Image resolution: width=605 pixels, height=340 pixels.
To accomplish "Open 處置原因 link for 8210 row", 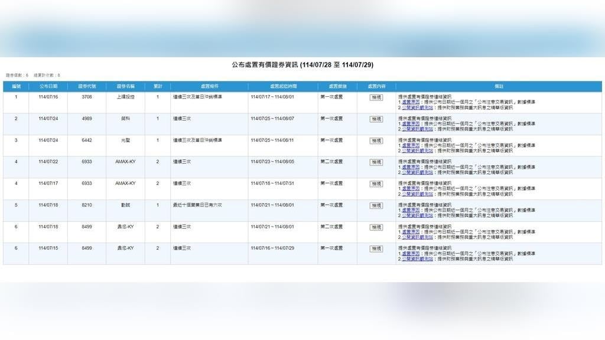I will coord(412,210).
